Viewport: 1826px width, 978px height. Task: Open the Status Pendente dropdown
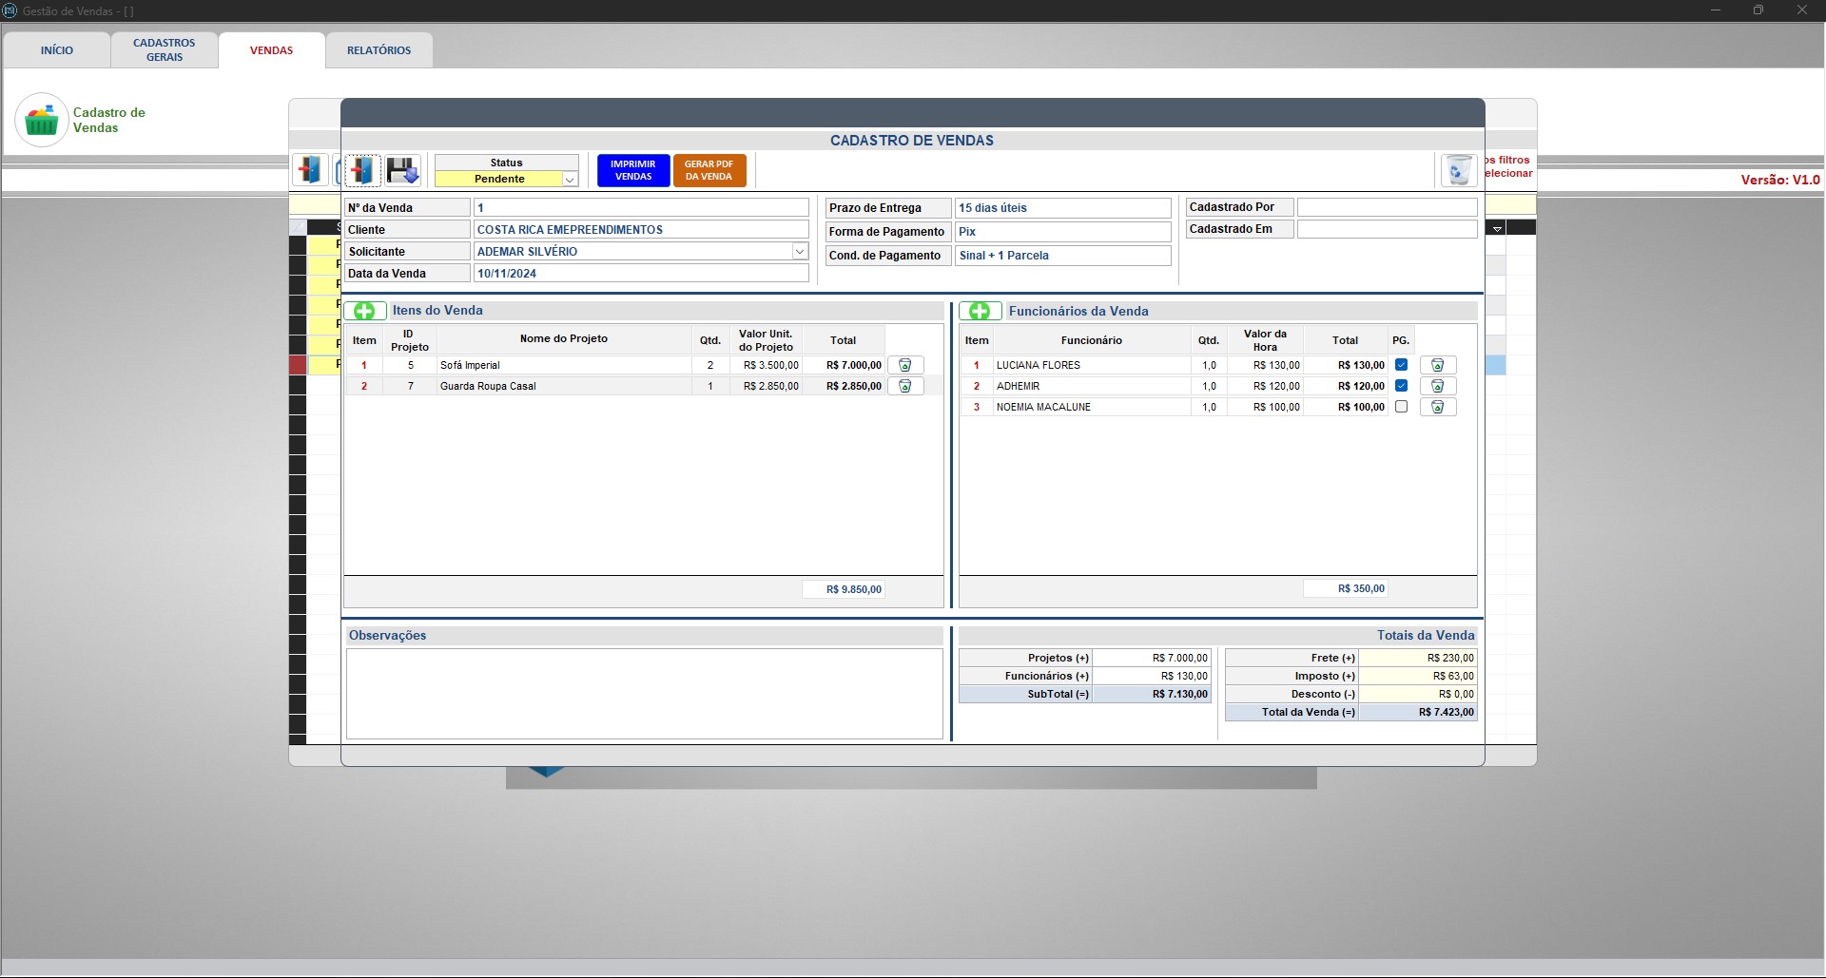click(570, 180)
